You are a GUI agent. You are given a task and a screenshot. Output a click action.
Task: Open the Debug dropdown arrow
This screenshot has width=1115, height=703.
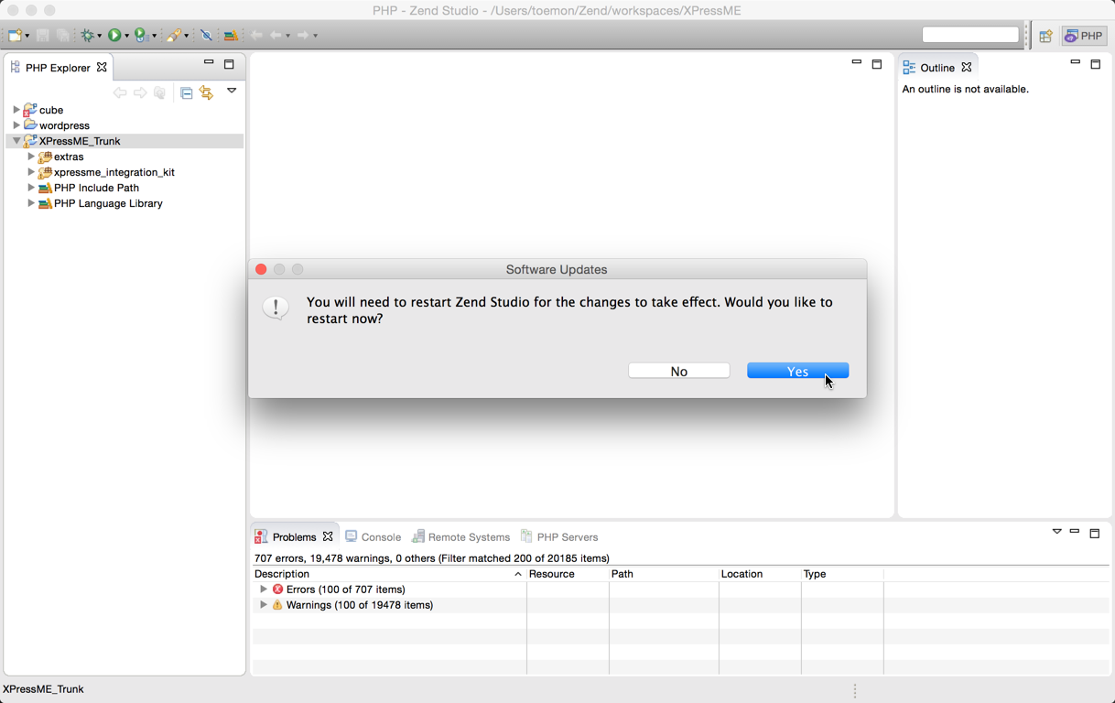pyautogui.click(x=99, y=37)
